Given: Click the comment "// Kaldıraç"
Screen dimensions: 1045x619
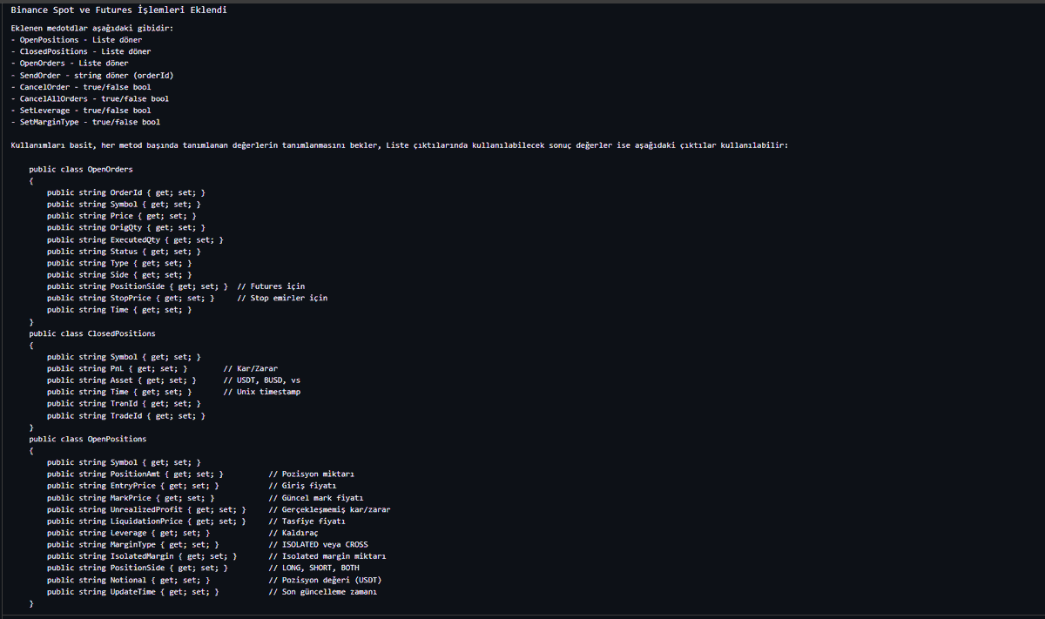Looking at the screenshot, I should tap(294, 533).
